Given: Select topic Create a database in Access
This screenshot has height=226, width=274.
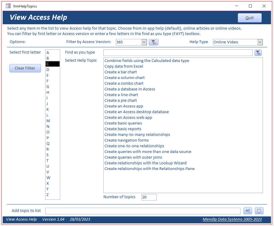Looking at the screenshot, I should pyautogui.click(x=183, y=89).
